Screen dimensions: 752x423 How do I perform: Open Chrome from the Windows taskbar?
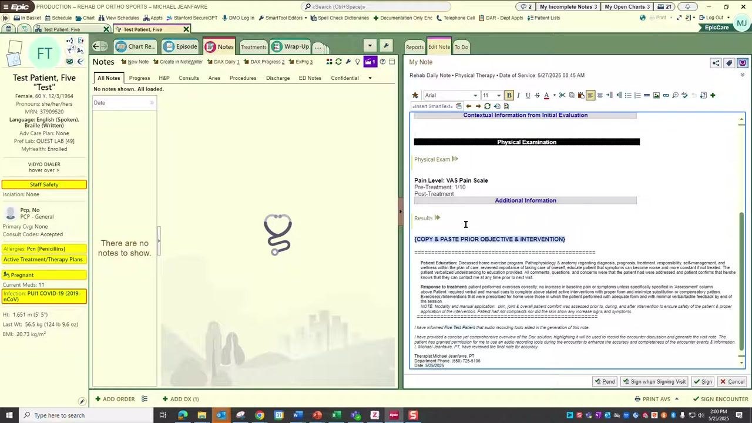tap(260, 415)
